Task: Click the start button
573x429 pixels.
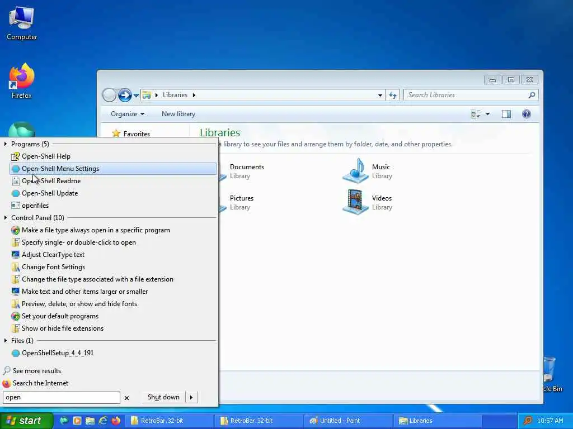Action: (26, 421)
